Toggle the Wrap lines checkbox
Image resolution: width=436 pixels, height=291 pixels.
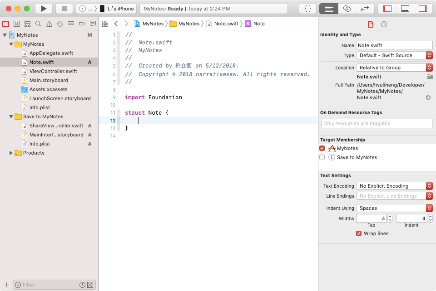coord(359,233)
